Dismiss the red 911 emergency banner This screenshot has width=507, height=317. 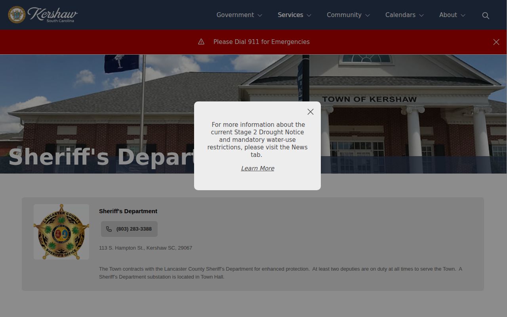pos(496,42)
